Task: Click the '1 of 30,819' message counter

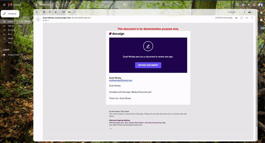Action: [232, 12]
